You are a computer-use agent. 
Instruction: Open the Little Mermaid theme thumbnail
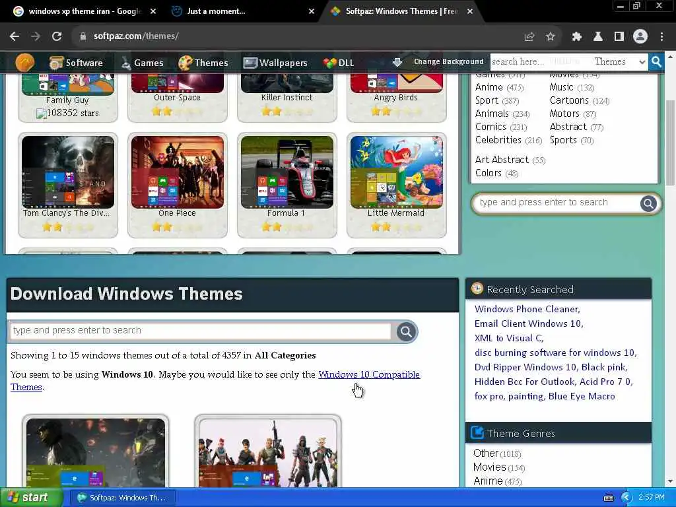pos(397,172)
